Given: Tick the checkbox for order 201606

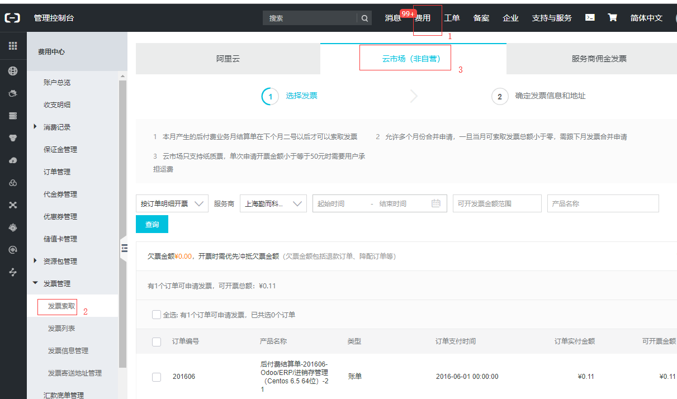Looking at the screenshot, I should coord(157,377).
